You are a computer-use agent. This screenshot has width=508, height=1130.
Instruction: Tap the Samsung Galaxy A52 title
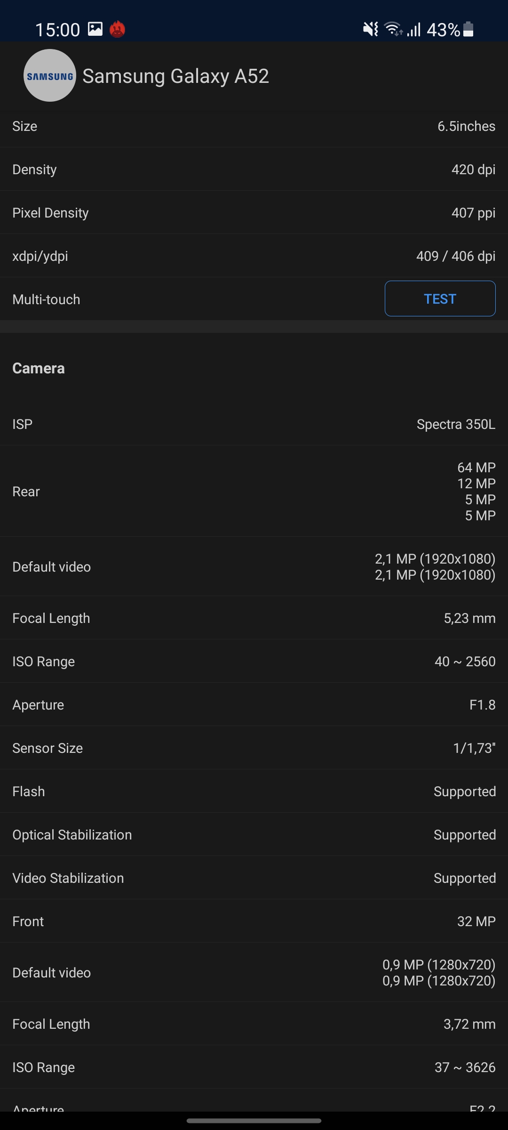tap(175, 76)
